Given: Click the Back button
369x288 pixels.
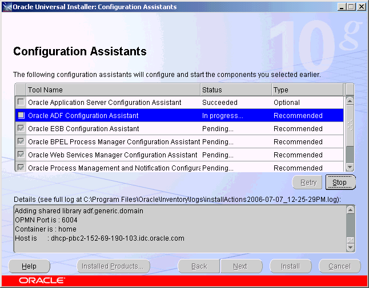Looking at the screenshot, I should pos(199,266).
